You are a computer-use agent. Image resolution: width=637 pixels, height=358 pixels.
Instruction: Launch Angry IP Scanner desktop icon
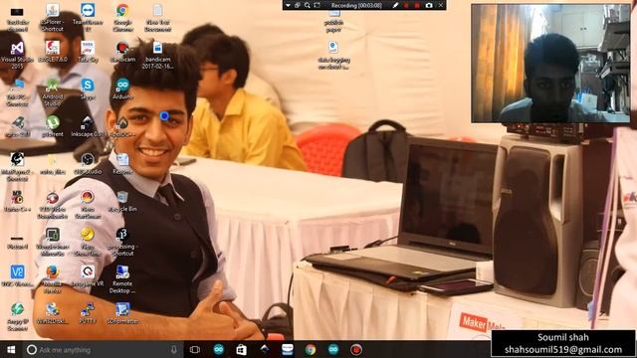click(17, 316)
